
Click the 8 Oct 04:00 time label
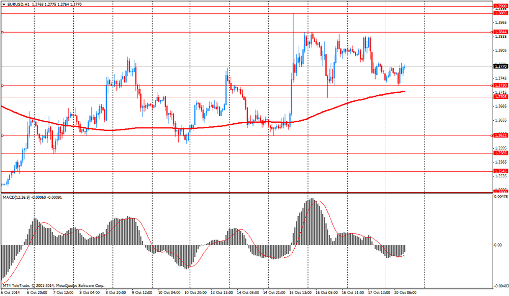[x=89, y=292]
